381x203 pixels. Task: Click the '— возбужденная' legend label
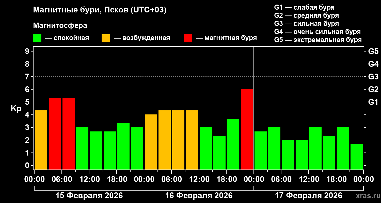pyautogui.click(x=142, y=38)
